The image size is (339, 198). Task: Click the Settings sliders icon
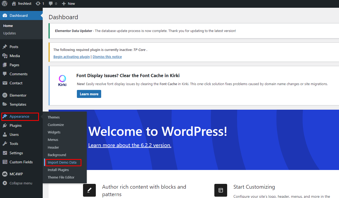point(5,153)
